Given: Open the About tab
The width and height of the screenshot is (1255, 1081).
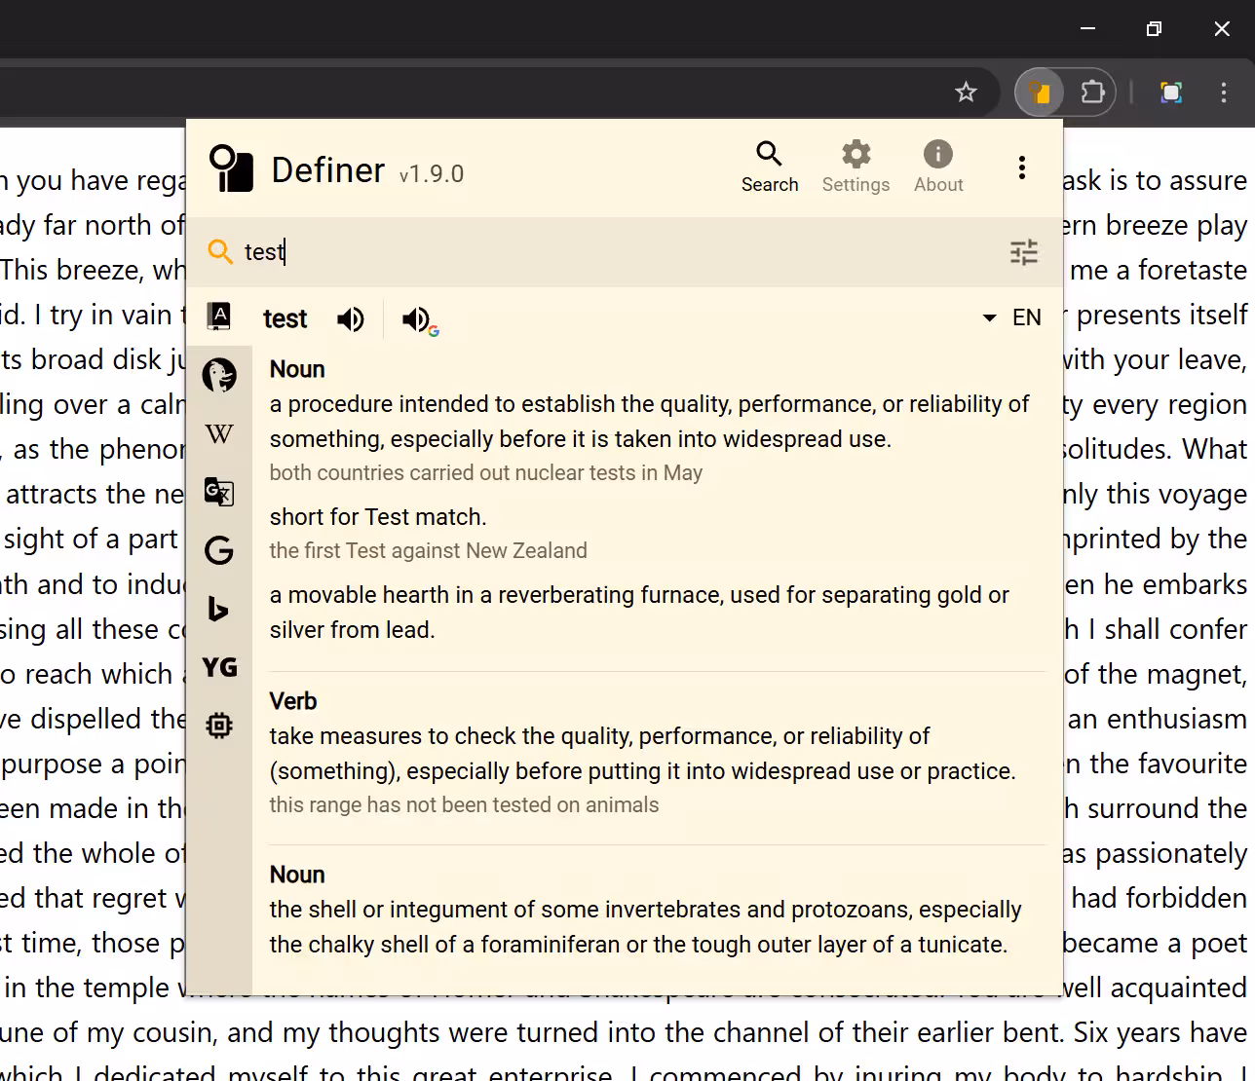Looking at the screenshot, I should (938, 168).
